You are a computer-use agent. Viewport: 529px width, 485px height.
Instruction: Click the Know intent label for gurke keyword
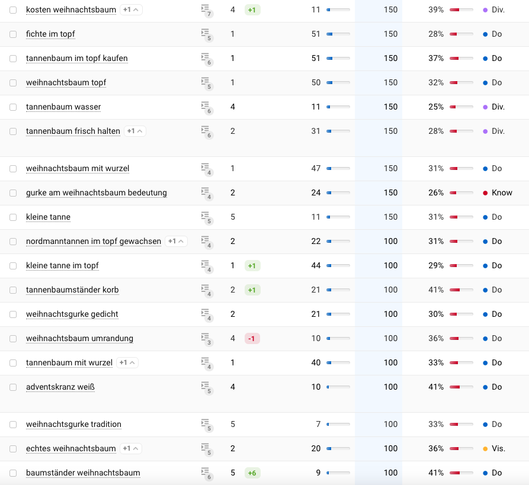pyautogui.click(x=501, y=193)
